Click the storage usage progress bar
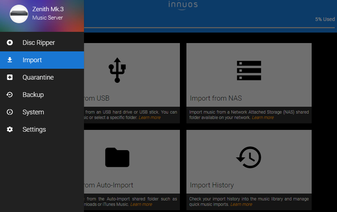337x212 pixels. pyautogui.click(x=209, y=28)
